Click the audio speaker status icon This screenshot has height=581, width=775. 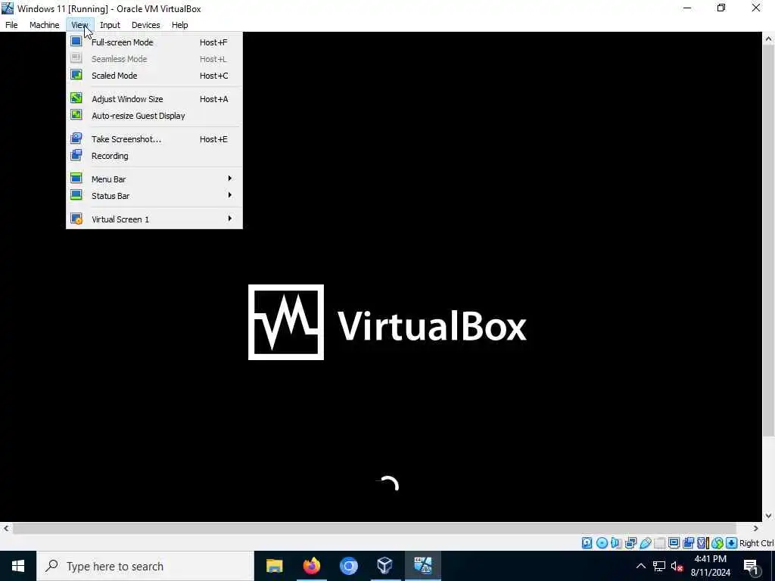point(616,543)
